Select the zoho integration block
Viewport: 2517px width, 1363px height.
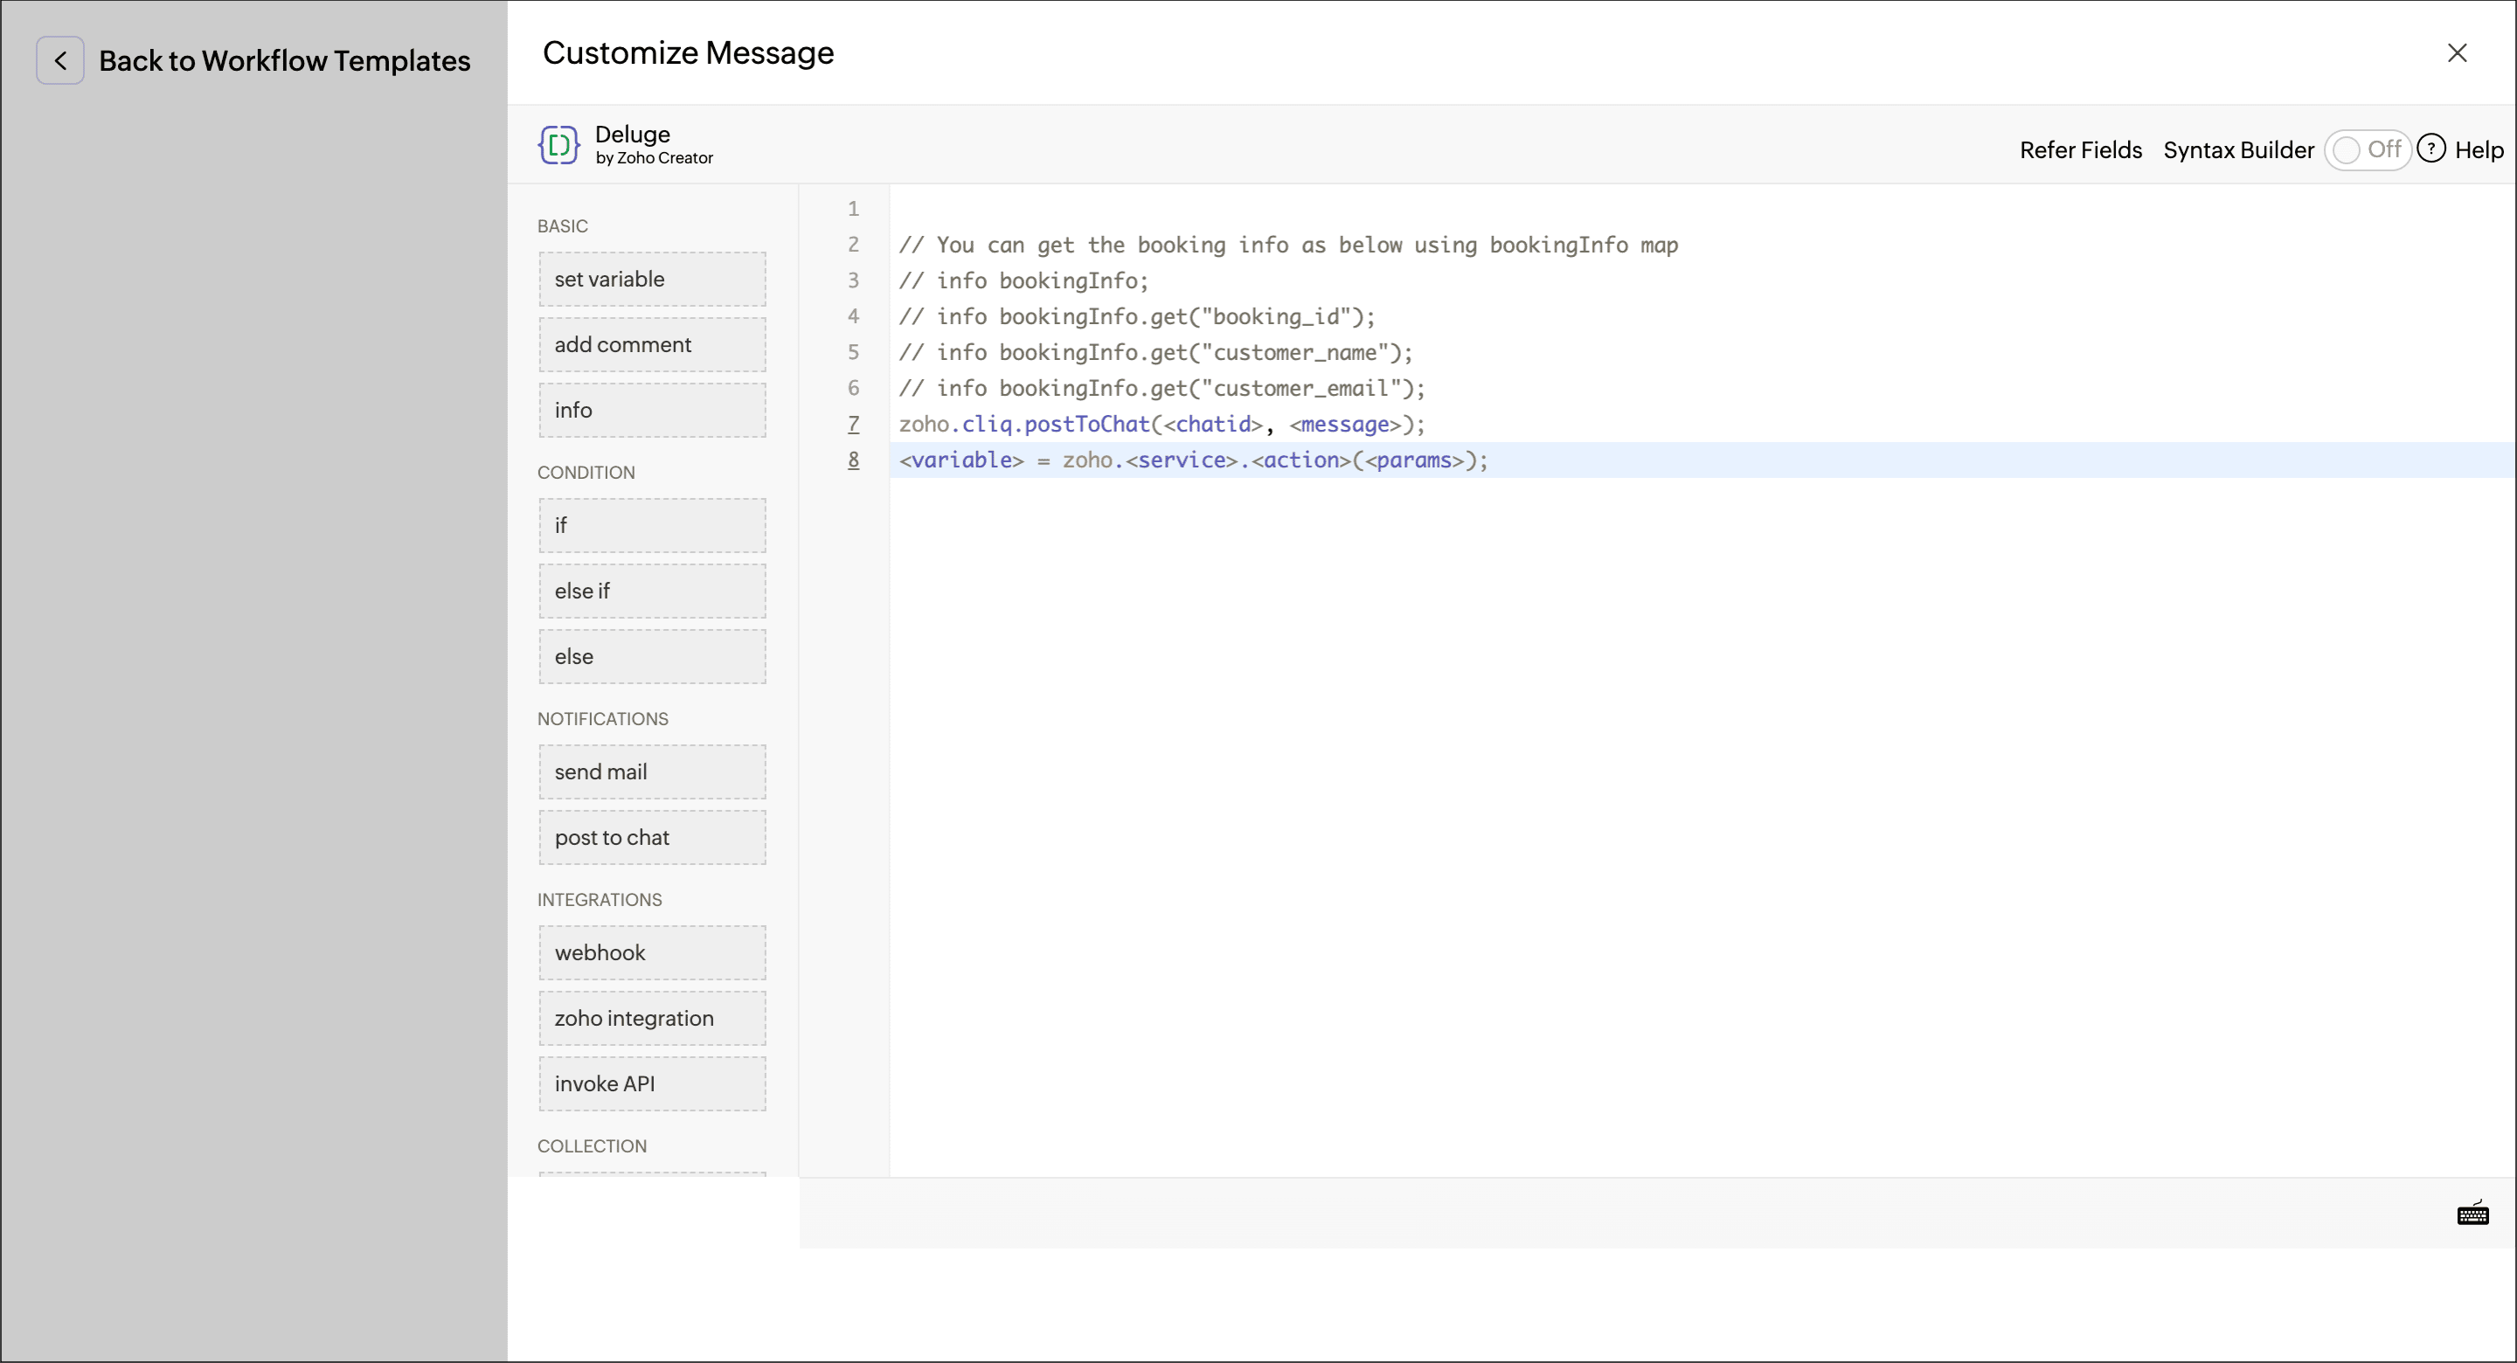tap(652, 1018)
